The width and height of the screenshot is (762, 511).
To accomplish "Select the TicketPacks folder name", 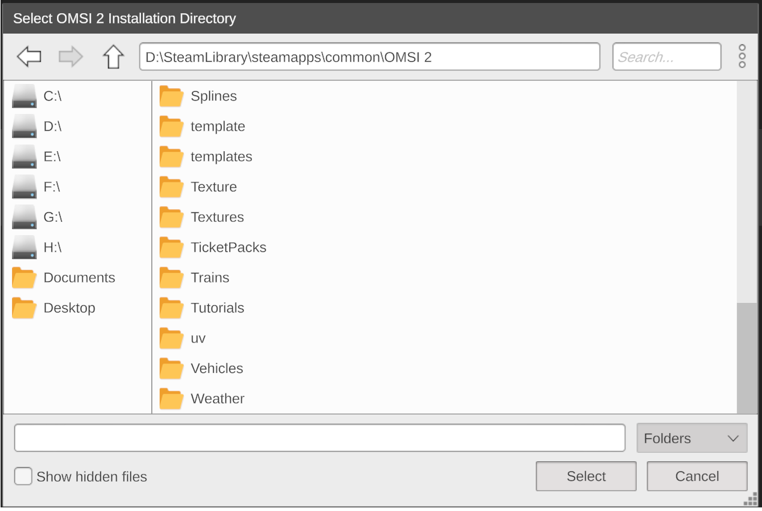I will [229, 247].
